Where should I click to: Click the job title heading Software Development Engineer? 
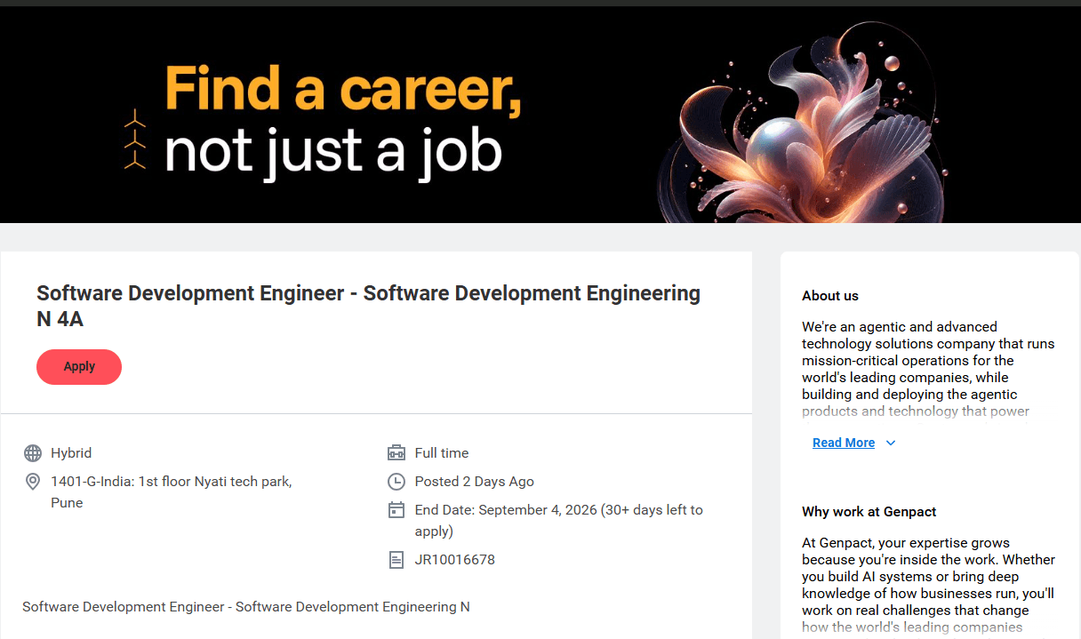click(368, 306)
